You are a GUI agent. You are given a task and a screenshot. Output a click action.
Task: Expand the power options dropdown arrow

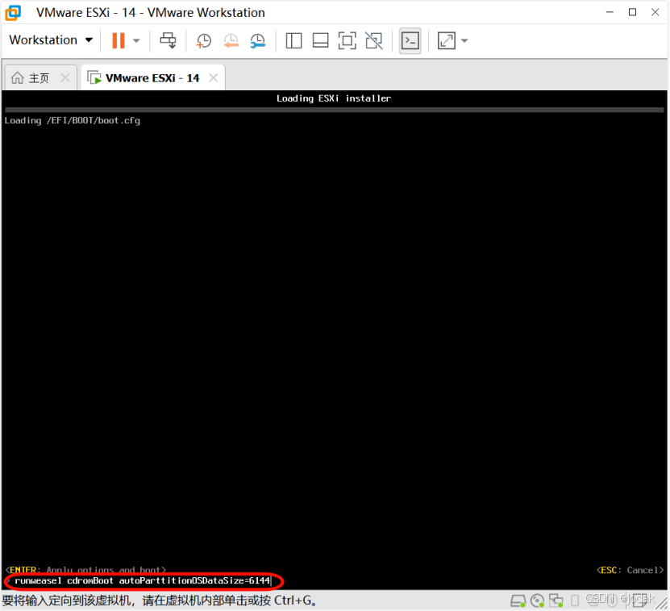click(136, 41)
